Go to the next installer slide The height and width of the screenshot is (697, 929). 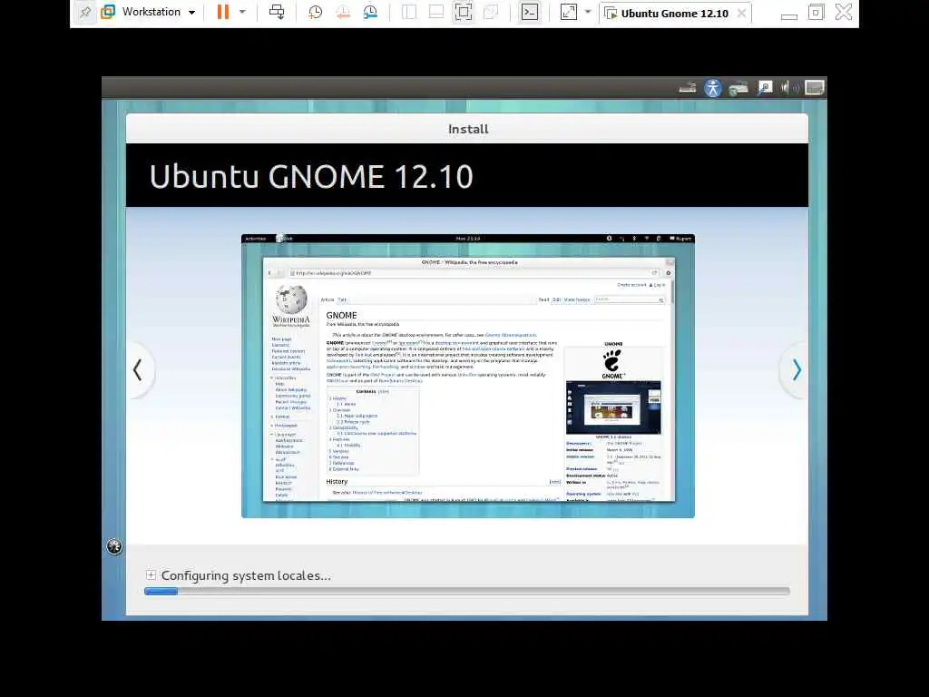797,370
